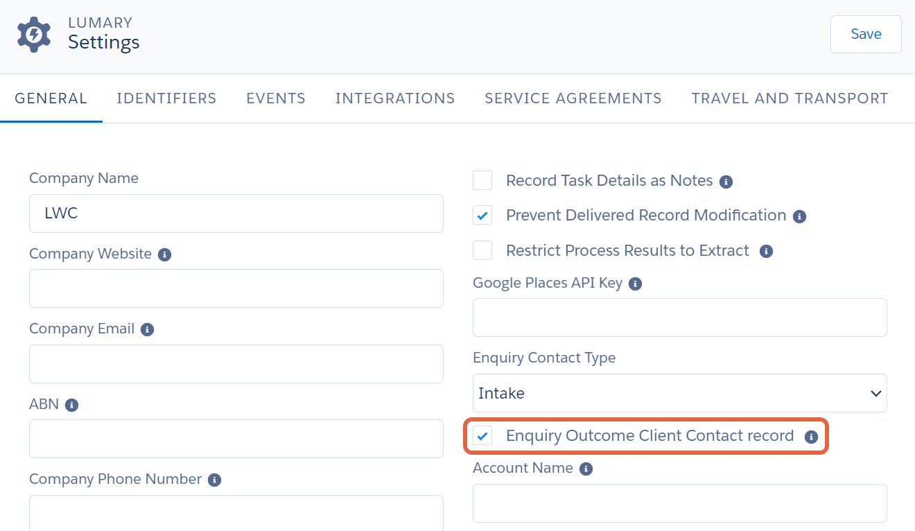915x531 pixels.
Task: Enable Restrict Process Results to Extract
Action: (x=482, y=250)
